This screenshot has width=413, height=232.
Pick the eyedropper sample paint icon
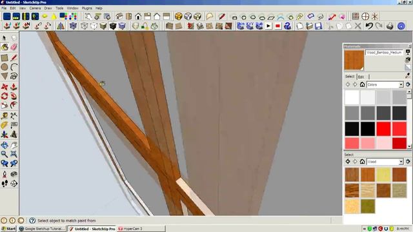(408, 76)
